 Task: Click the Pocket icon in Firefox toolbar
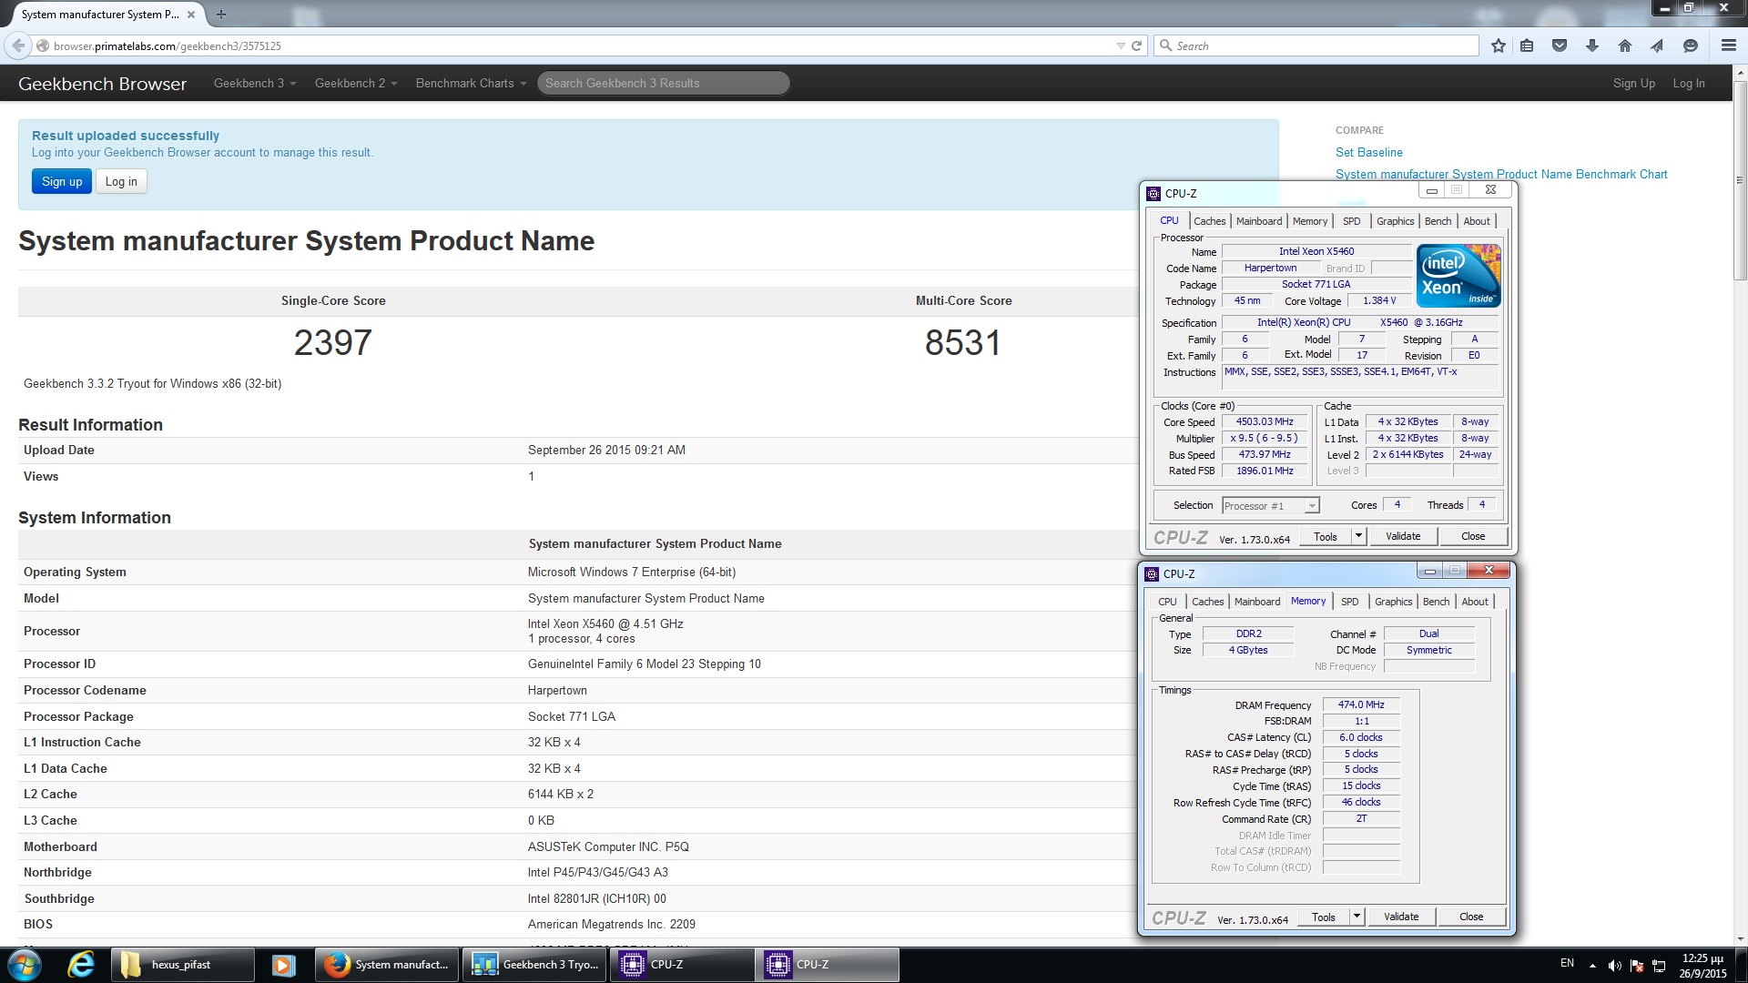pyautogui.click(x=1560, y=46)
